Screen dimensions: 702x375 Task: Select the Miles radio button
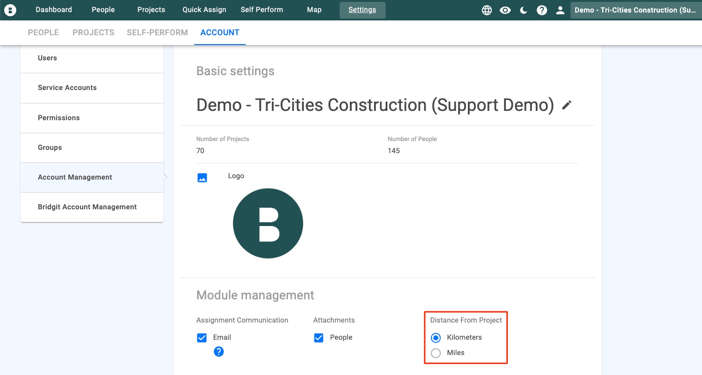(436, 353)
